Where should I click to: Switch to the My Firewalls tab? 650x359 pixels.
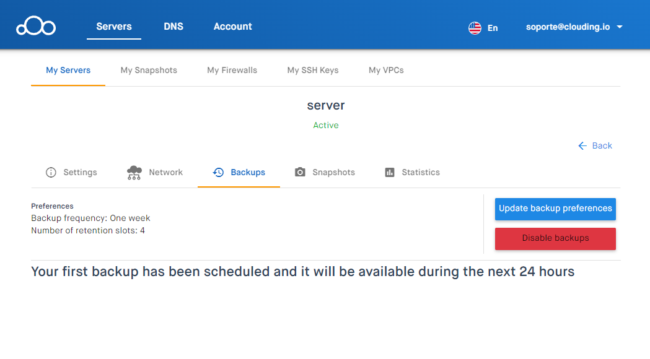point(232,71)
